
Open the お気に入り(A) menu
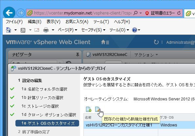77,22
